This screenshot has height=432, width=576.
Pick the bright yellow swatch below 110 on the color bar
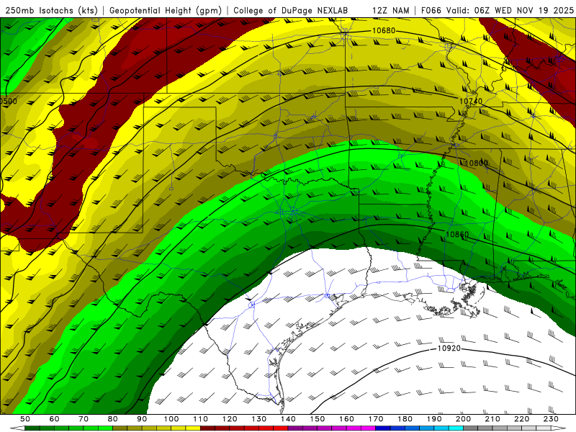coord(193,428)
